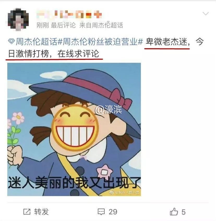The image size is (216, 221).
Task: Click the Weibo watermark @我在人群外面
Action: click(x=124, y=192)
